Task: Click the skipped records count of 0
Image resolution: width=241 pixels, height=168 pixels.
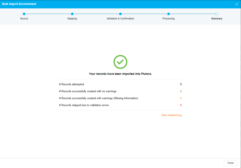Action: click(181, 105)
